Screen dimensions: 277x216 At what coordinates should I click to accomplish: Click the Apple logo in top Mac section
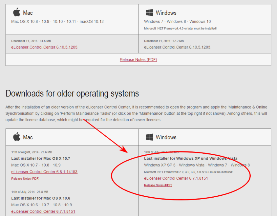tap(17, 12)
